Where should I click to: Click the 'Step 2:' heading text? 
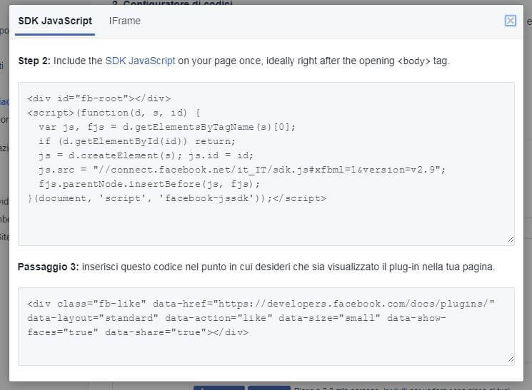[x=34, y=61]
